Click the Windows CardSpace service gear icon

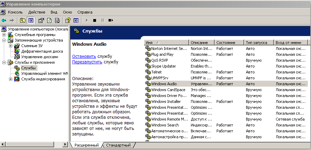coord(148,90)
